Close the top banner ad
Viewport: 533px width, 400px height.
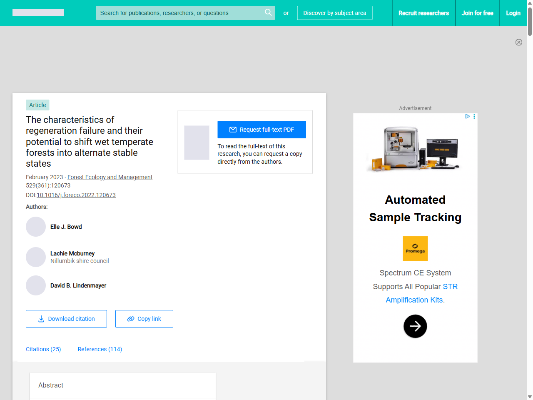click(x=519, y=42)
